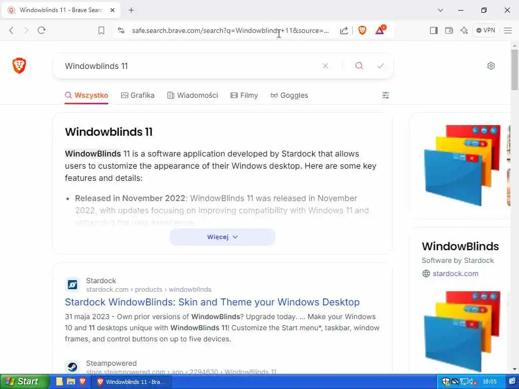Open the browser hamburger main menu
519x389 pixels.
coord(508,30)
